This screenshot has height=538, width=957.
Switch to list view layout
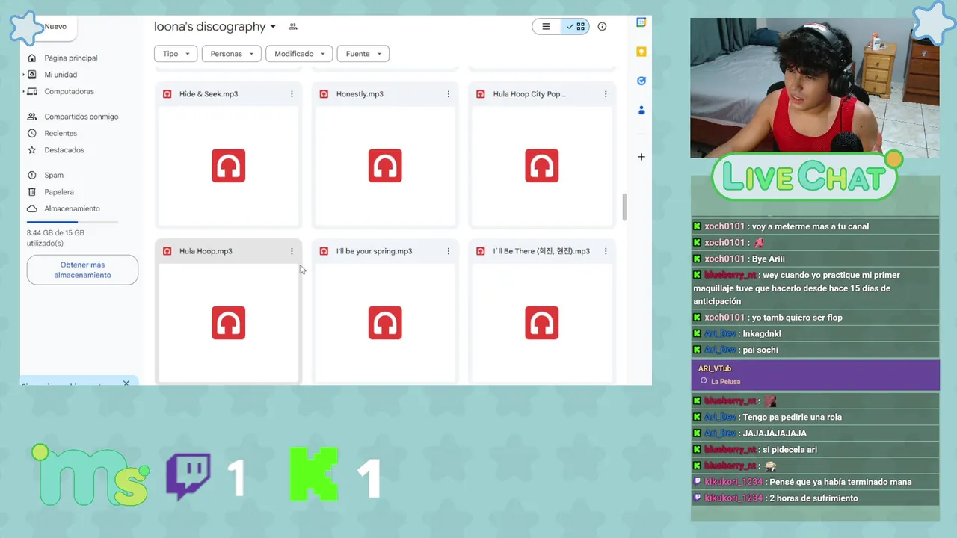(x=547, y=26)
